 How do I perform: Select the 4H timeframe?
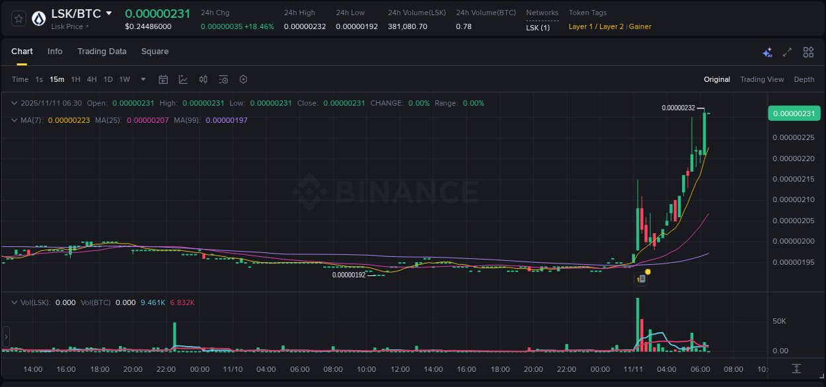pos(92,79)
